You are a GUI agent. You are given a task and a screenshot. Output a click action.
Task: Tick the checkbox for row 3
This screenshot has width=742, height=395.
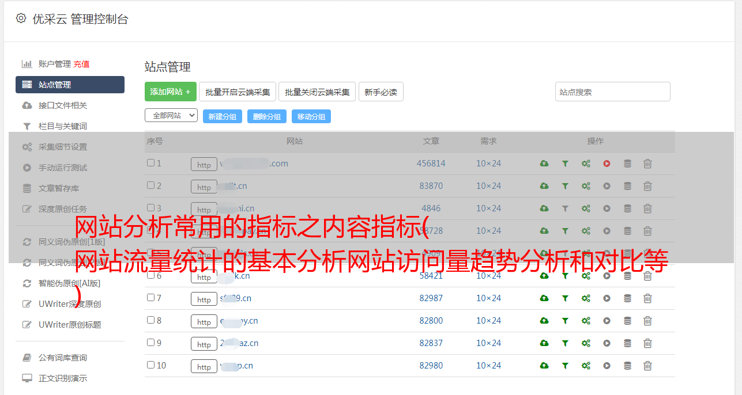coord(150,208)
